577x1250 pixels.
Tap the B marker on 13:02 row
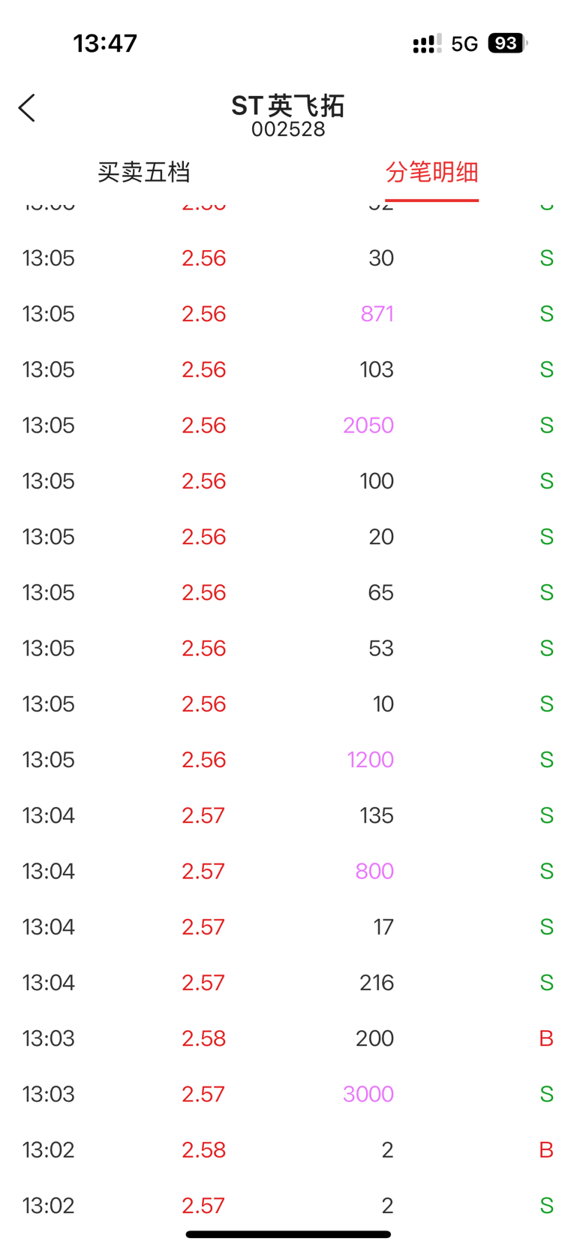click(546, 1150)
